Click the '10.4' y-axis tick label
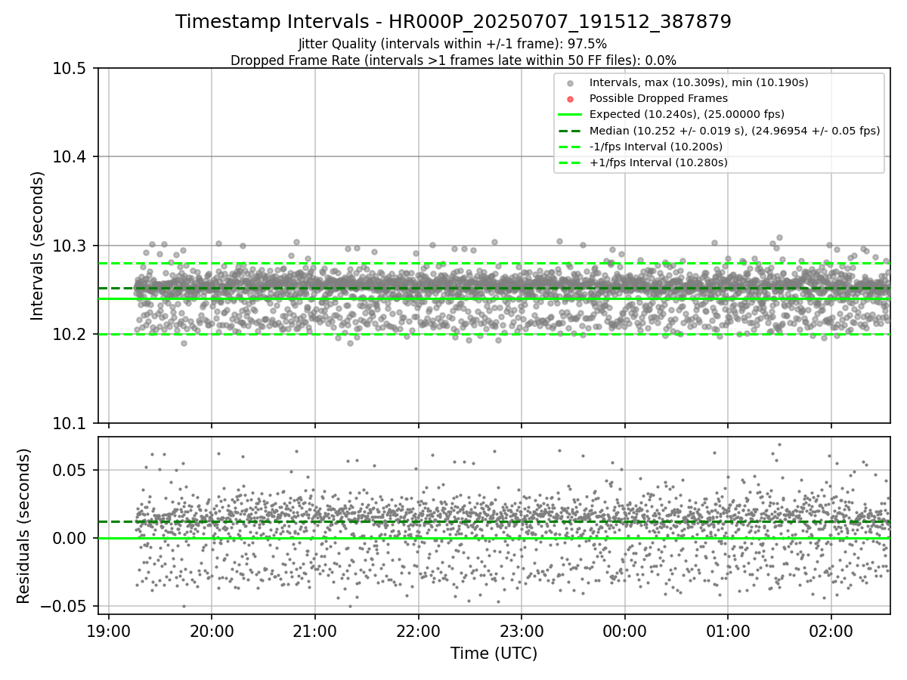 (72, 157)
